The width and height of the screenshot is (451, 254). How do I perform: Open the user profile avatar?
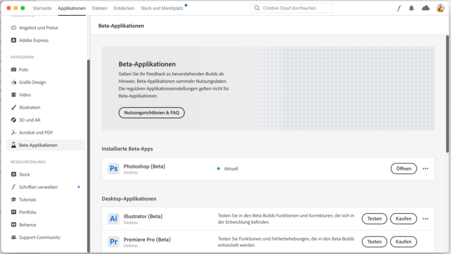[x=440, y=8]
